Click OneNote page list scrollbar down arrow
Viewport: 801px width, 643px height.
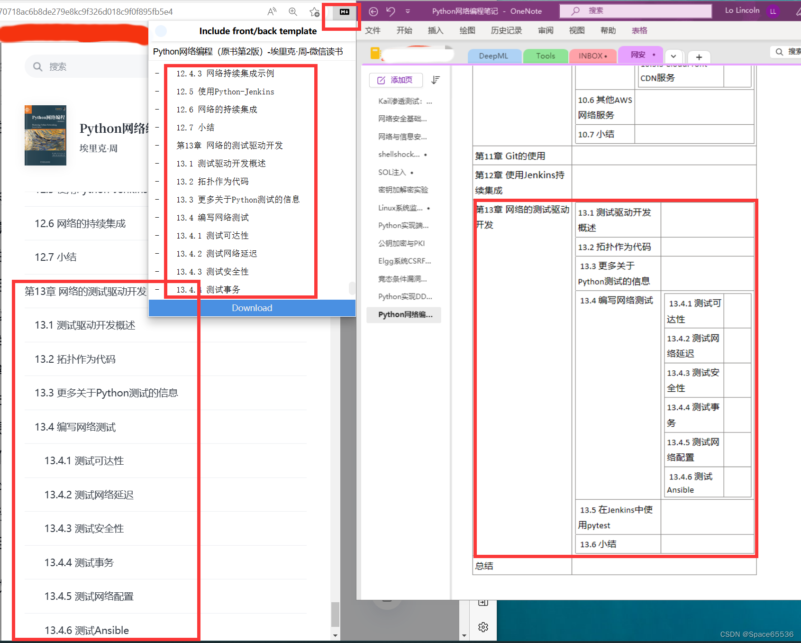[x=464, y=635]
